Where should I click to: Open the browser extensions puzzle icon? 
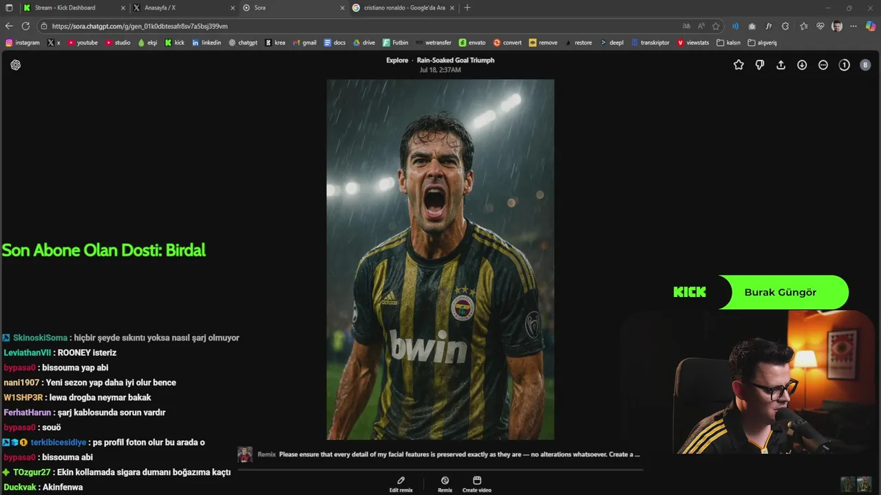[x=785, y=26]
